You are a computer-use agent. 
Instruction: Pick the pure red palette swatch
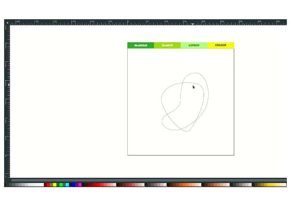[x=48, y=185]
